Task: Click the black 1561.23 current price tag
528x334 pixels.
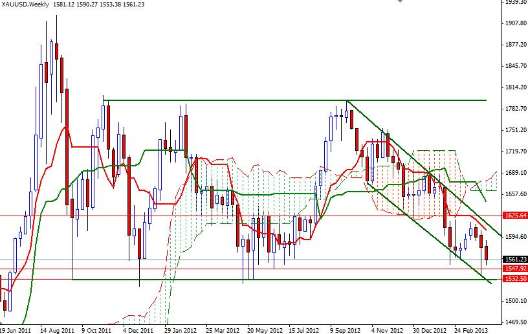Action: (514, 259)
